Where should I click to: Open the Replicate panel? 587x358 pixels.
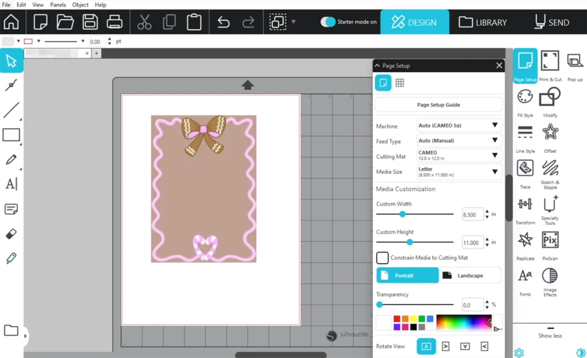click(x=525, y=240)
